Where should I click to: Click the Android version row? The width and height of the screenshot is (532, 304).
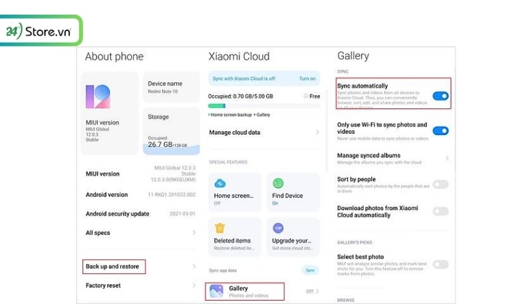point(140,194)
